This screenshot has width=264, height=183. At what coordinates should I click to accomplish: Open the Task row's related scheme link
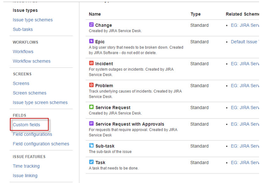(x=245, y=162)
